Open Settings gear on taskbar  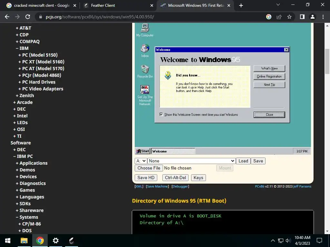pos(55,241)
